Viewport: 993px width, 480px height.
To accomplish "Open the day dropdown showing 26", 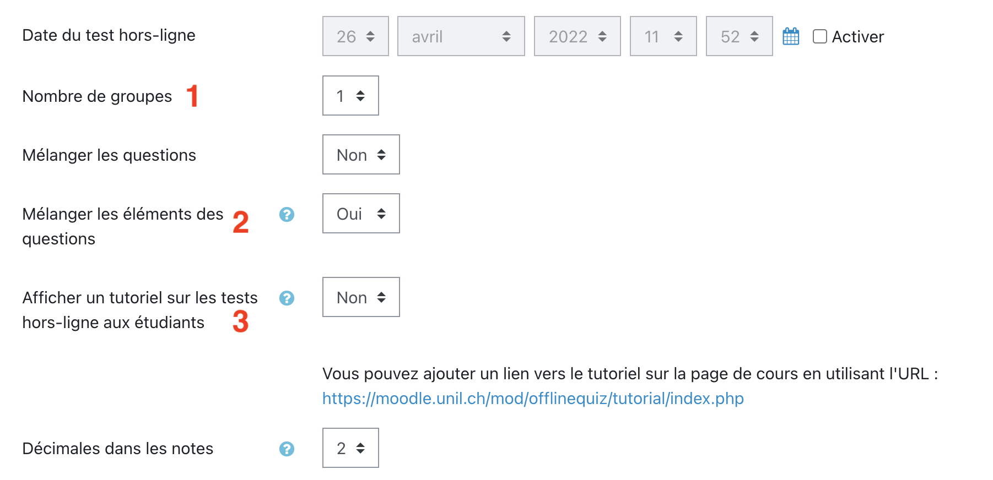I will coord(355,36).
